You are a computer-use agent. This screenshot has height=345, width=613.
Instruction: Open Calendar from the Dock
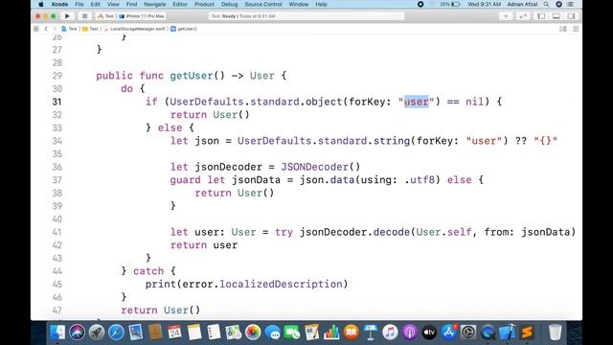pyautogui.click(x=174, y=333)
